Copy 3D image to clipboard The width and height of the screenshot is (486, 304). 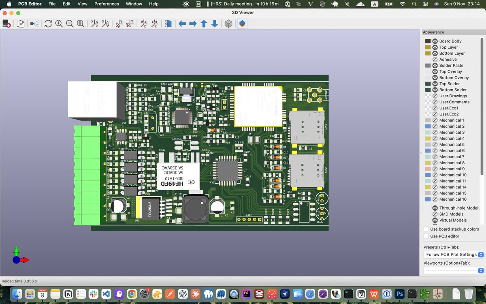click(x=20, y=24)
